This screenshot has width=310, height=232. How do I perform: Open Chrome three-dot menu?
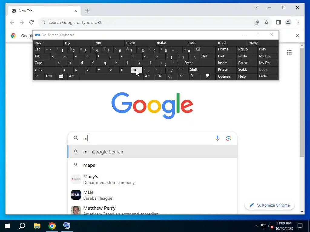point(298,22)
